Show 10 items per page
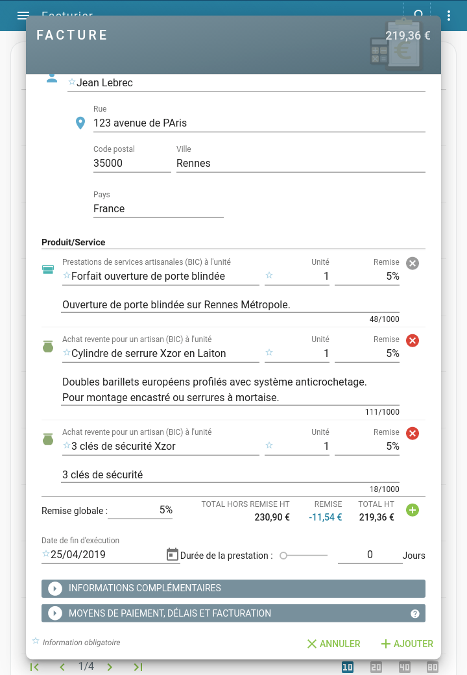The image size is (467, 675). point(348,667)
